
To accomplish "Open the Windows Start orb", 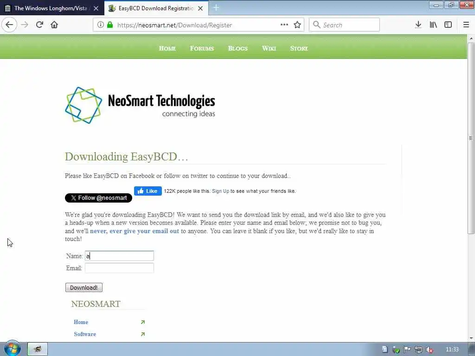I will (13, 349).
